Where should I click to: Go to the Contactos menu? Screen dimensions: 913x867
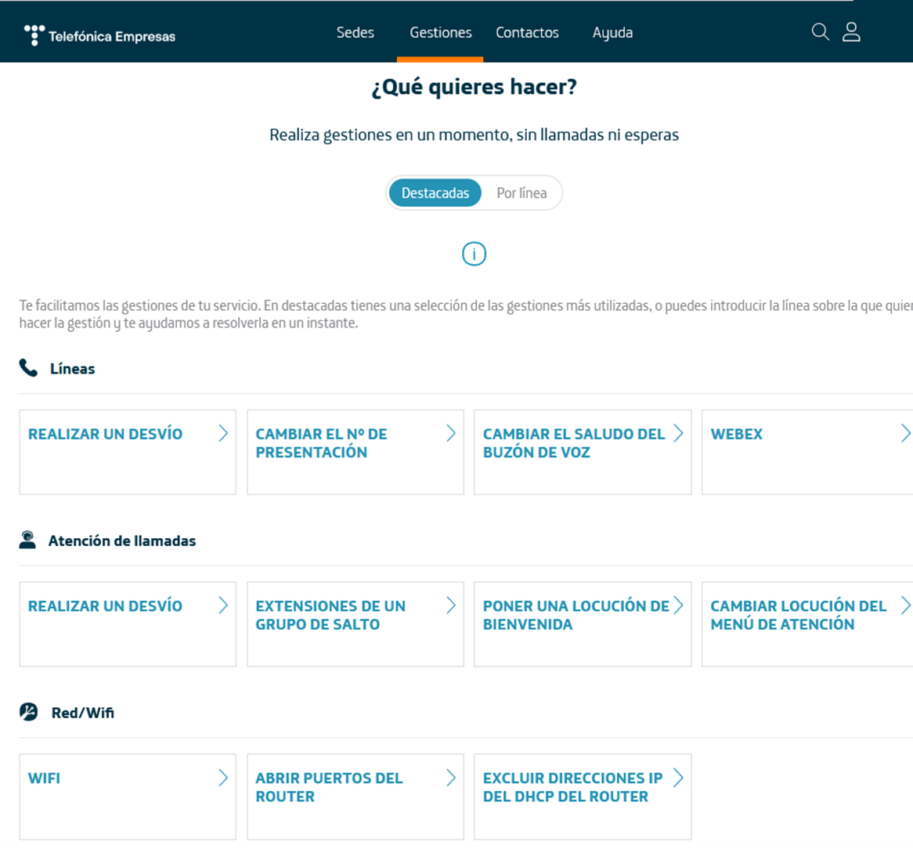click(x=527, y=33)
